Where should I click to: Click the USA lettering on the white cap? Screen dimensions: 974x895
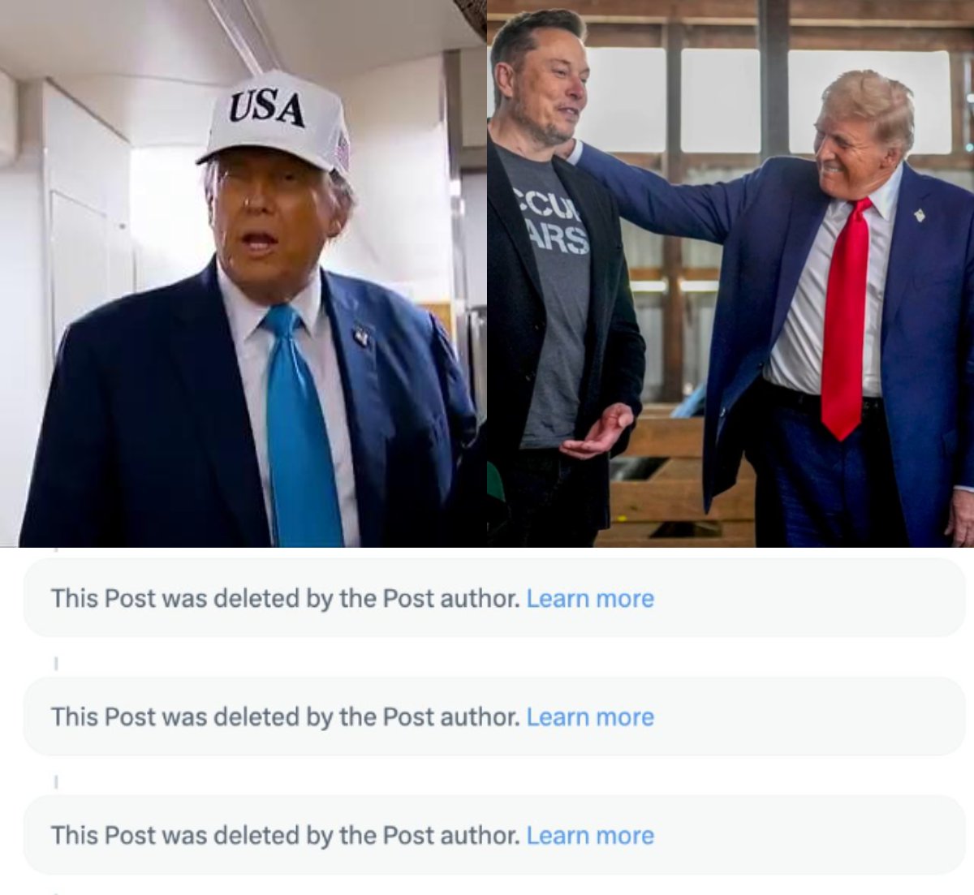click(266, 108)
